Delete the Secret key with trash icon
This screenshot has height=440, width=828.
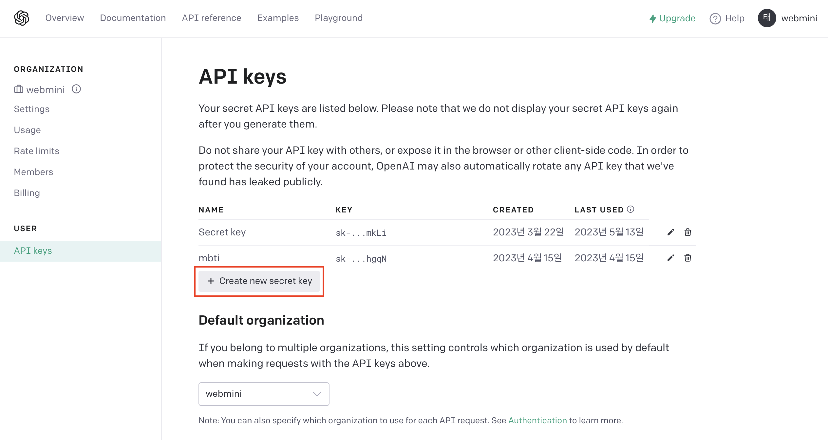point(687,232)
